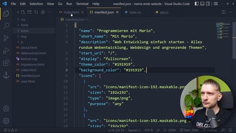Close the index.html editor tab
This screenshot has height=133, width=236.
pyautogui.click(x=83, y=12)
